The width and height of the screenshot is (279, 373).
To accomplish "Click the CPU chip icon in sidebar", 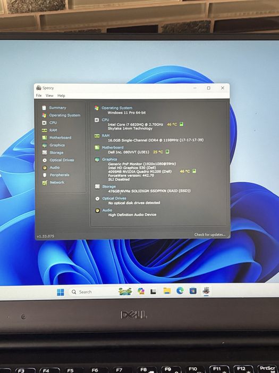I will coord(44,123).
